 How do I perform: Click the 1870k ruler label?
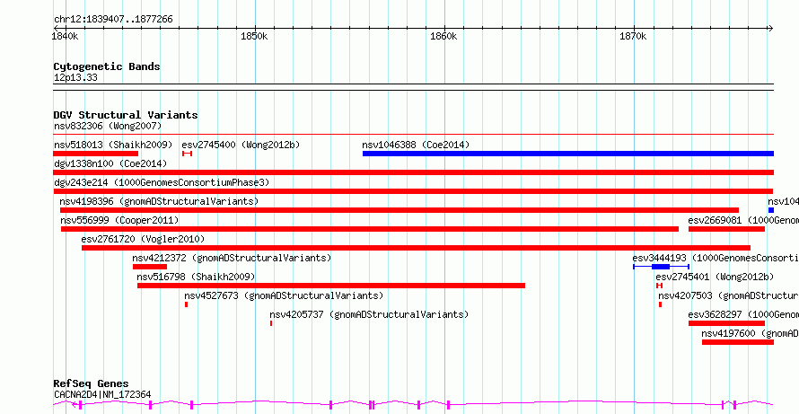[633, 37]
